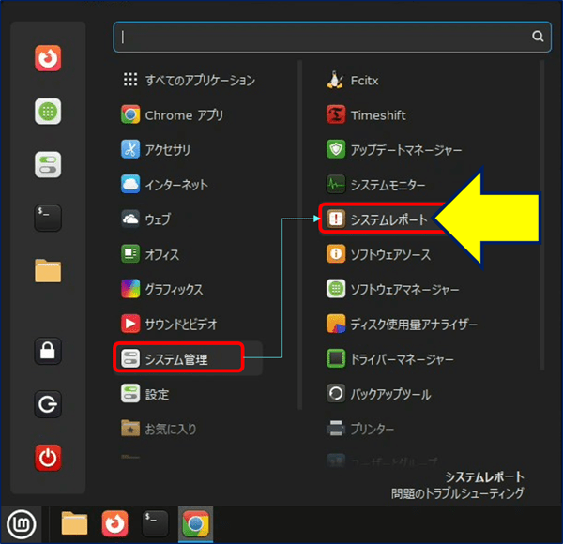The image size is (563, 544).
Task: Open Files folder icon in the sidebar
Action: pos(48,271)
